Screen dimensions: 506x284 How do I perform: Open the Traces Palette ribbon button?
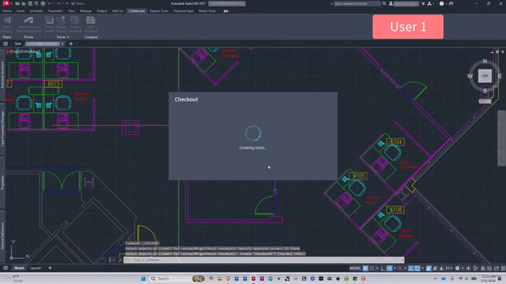[49, 25]
